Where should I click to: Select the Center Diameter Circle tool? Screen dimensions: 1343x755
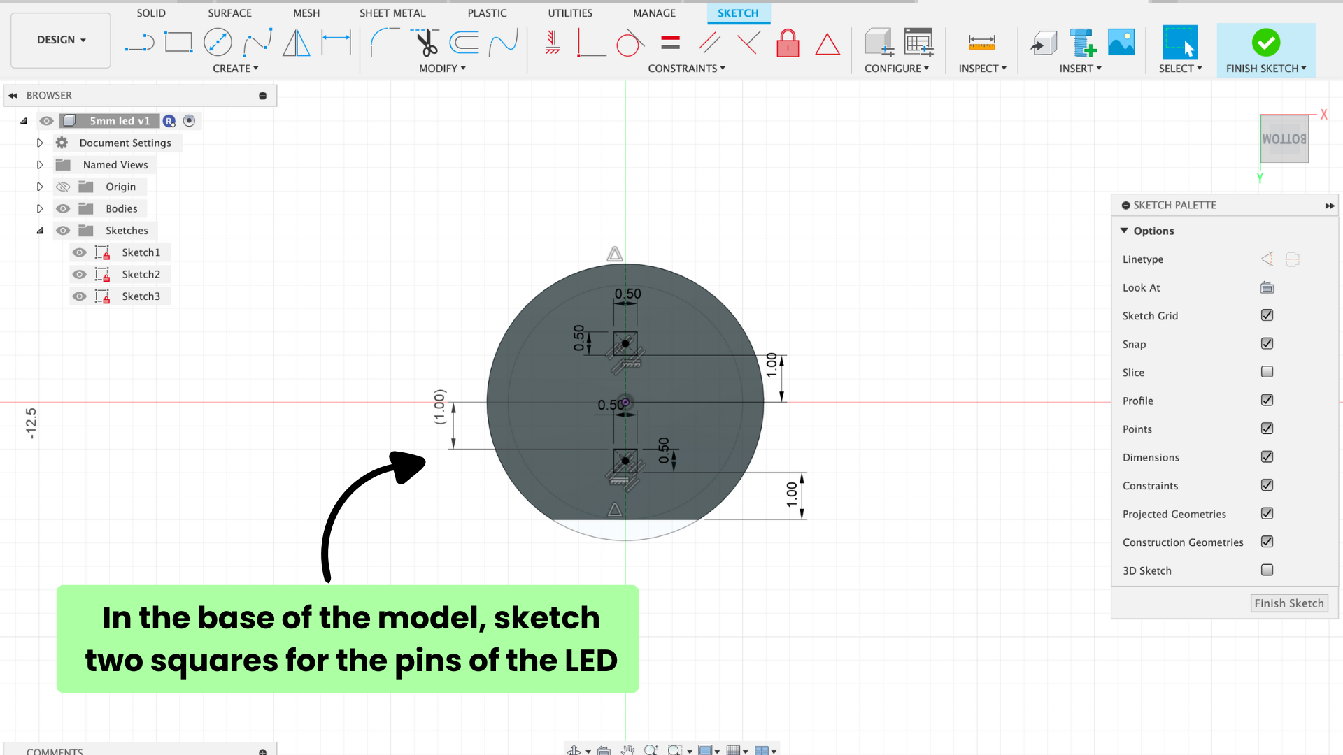[218, 43]
